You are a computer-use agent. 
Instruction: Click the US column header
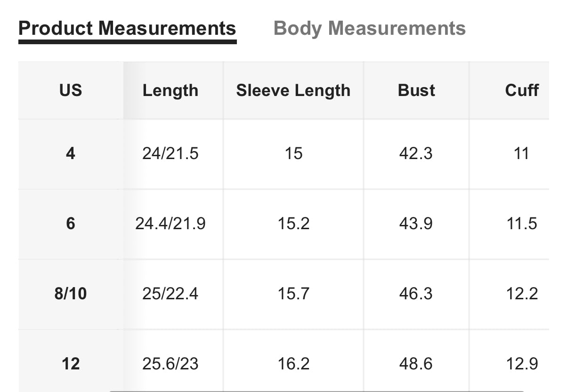click(71, 90)
